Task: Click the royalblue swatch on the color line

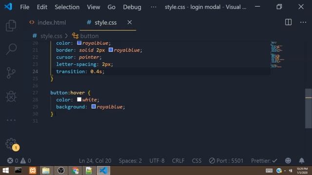Action: pos(79,43)
